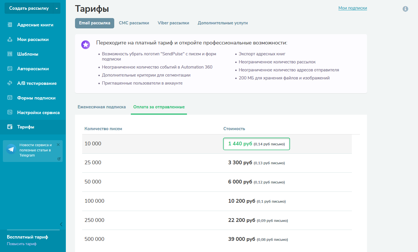Open the Мои подписки link
The height and width of the screenshot is (252, 418).
tap(352, 8)
